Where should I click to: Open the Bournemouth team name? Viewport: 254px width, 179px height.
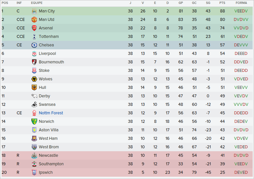tap(51, 62)
